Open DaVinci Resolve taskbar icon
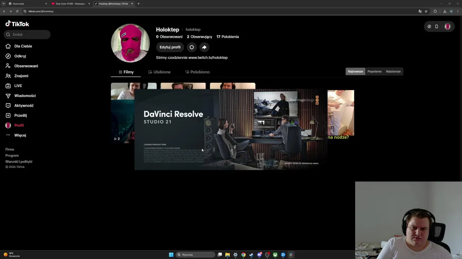The image size is (462, 259). click(291, 255)
